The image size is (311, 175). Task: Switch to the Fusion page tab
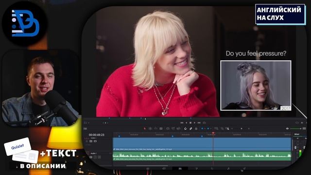(196, 169)
